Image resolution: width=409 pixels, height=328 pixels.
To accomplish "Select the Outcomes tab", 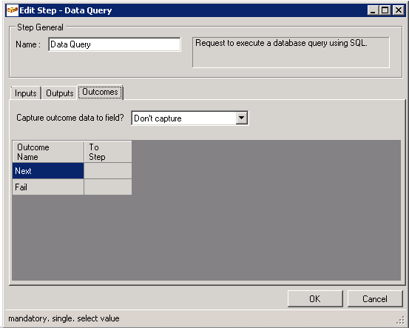I will pyautogui.click(x=100, y=93).
